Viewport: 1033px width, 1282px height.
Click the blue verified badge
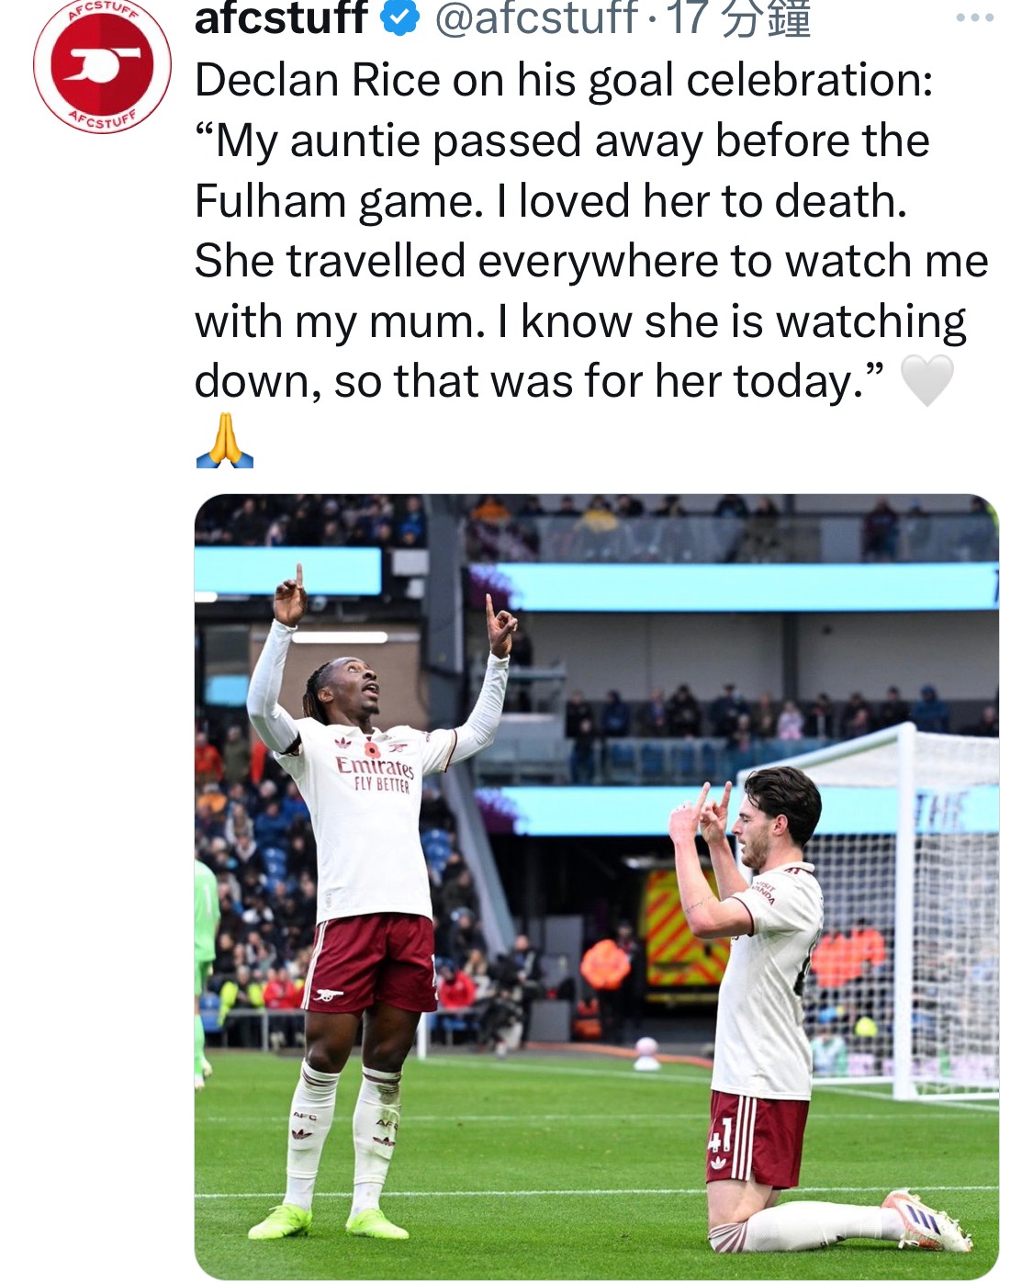coord(399,17)
